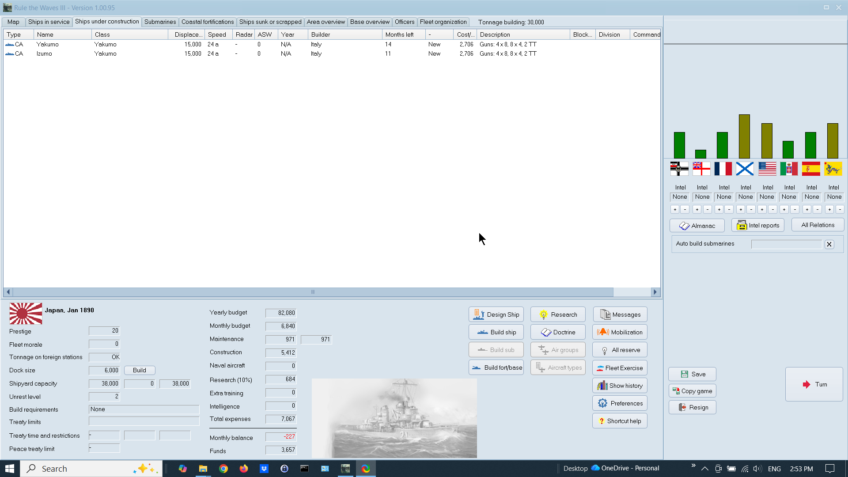Image resolution: width=848 pixels, height=477 pixels.
Task: Open the Windows Start menu
Action: click(x=10, y=469)
